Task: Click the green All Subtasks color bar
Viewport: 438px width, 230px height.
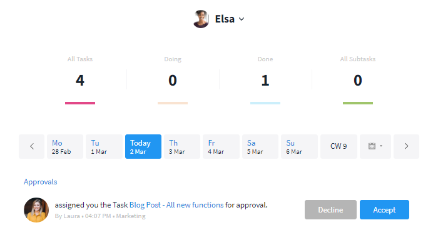Action: tap(358, 103)
